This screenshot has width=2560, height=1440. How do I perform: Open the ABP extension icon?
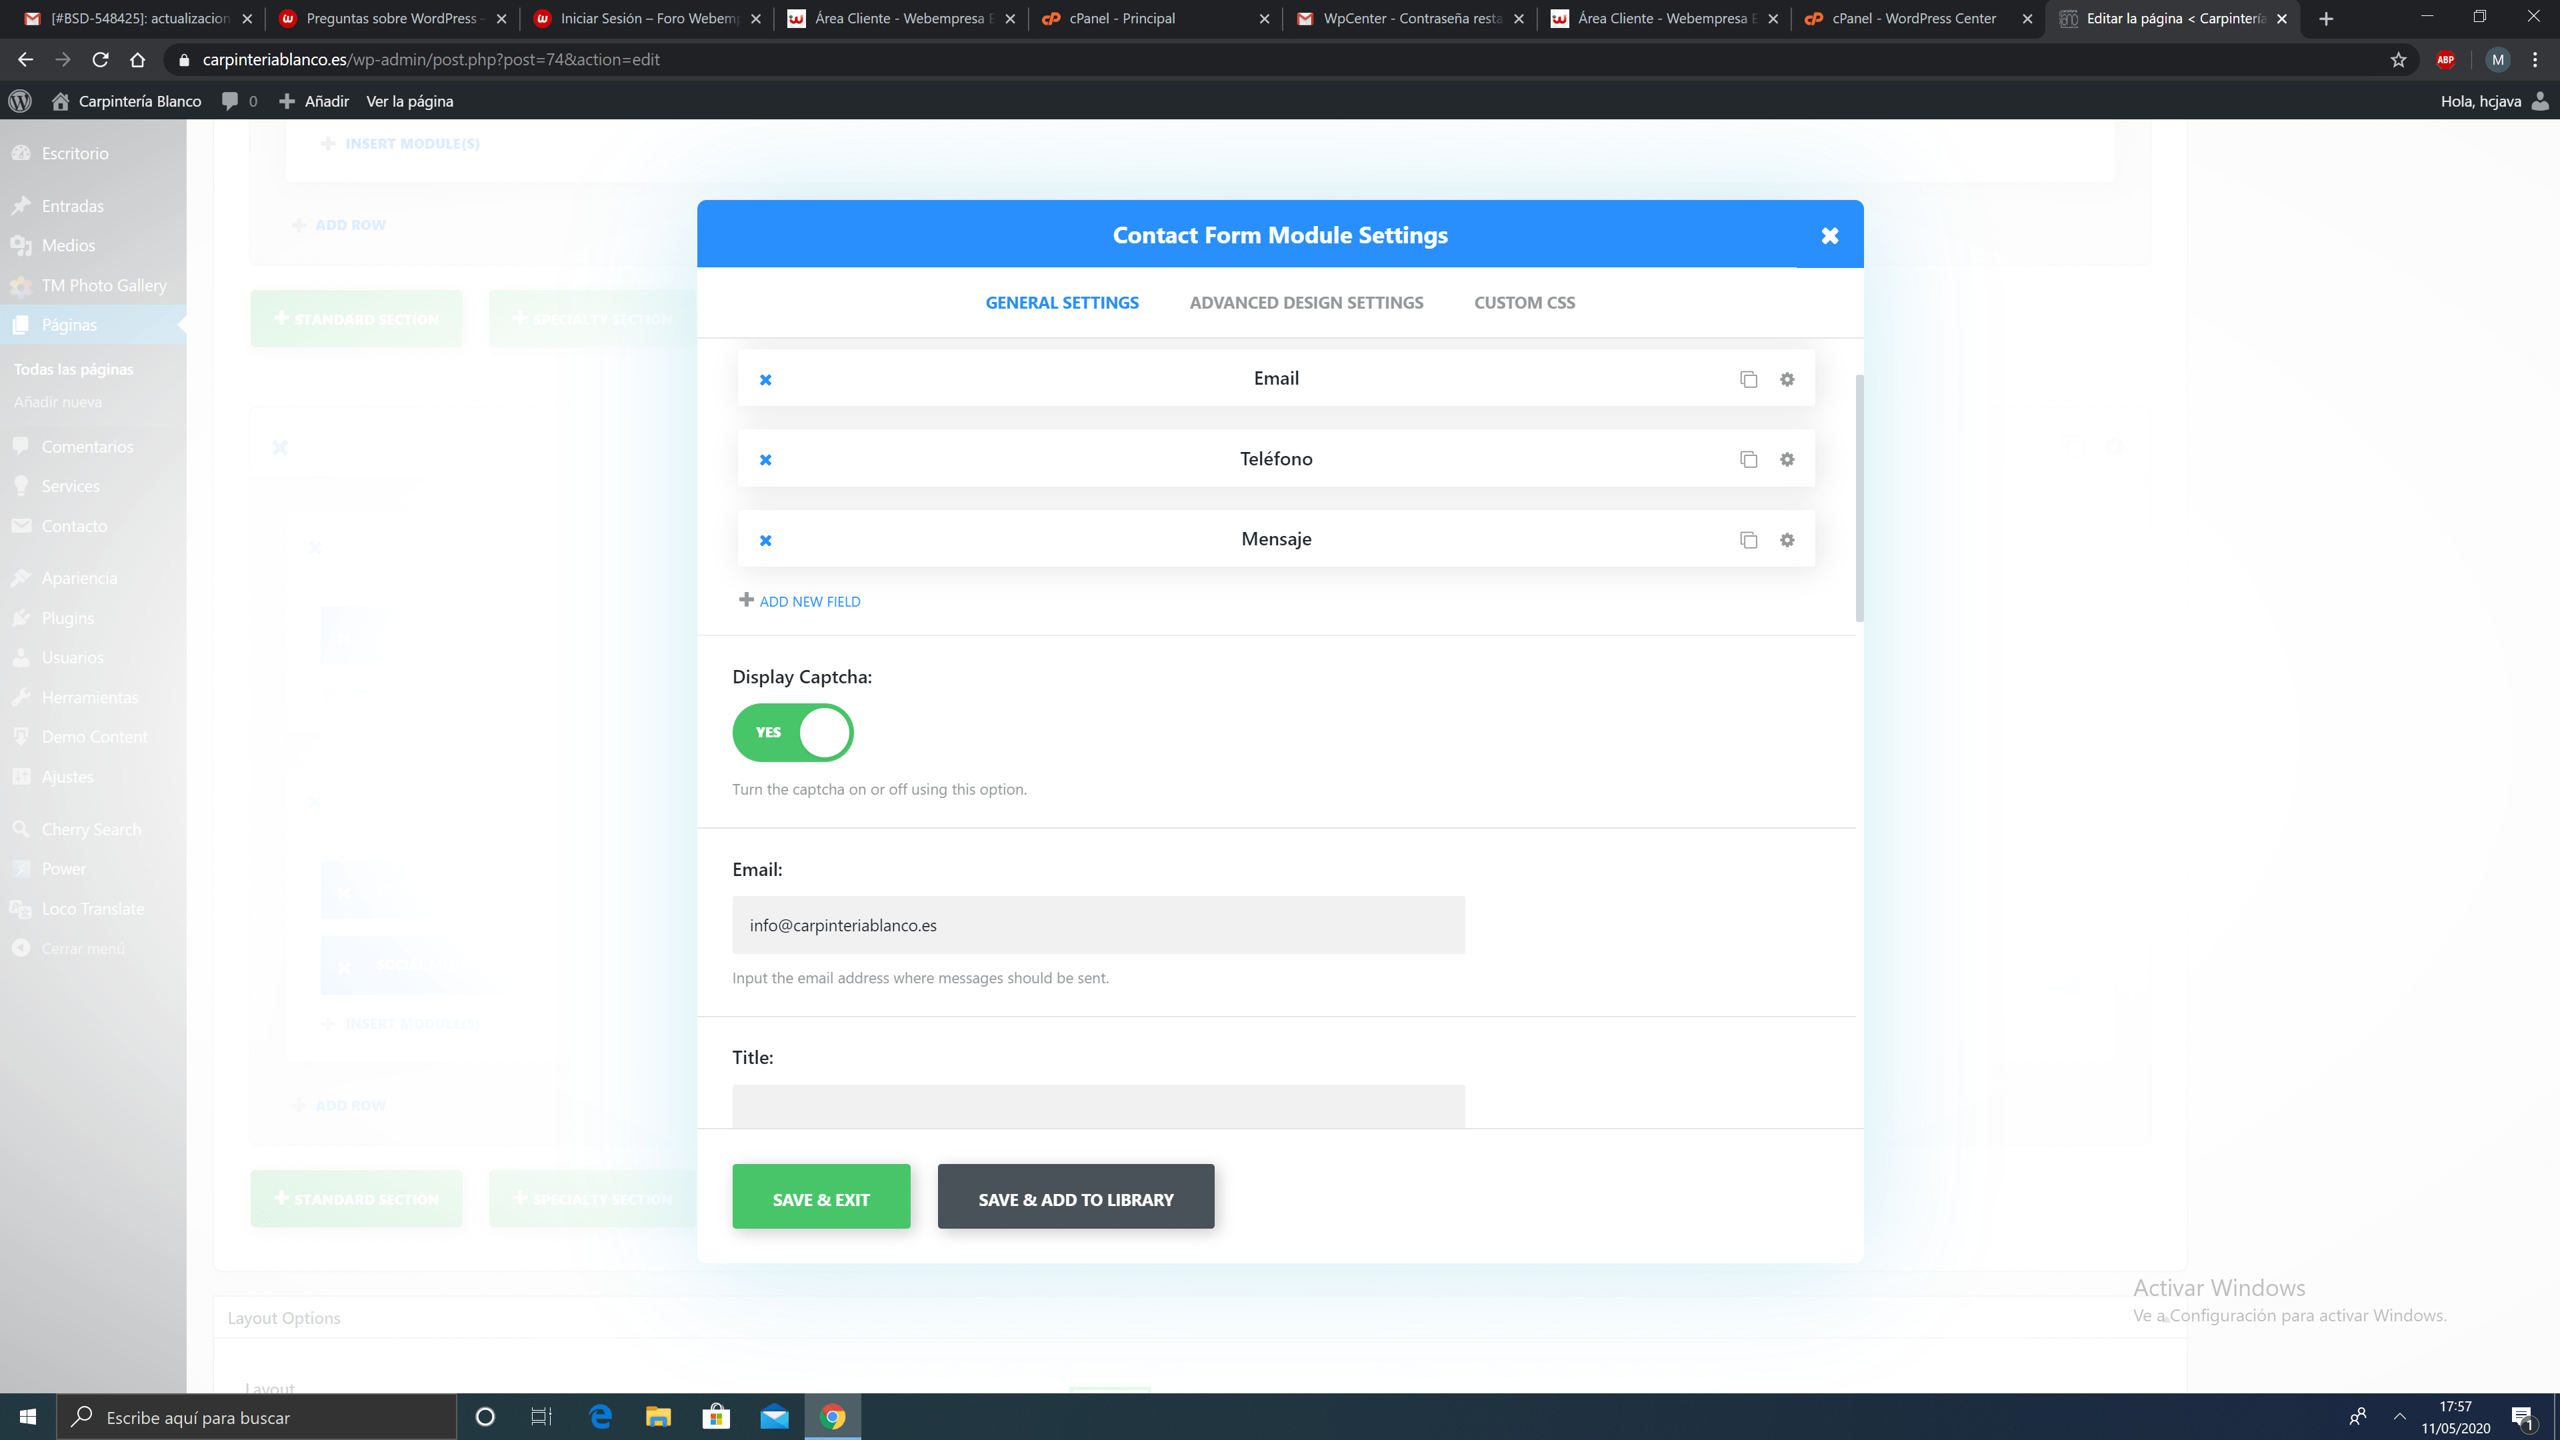tap(2446, 59)
